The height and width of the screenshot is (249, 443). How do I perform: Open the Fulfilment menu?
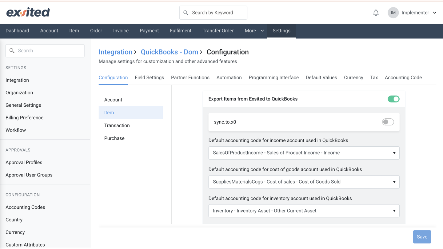[x=181, y=31]
